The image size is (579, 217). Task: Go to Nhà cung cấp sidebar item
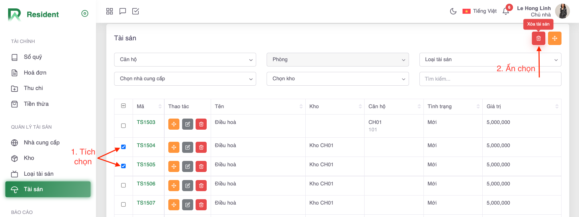pos(41,142)
